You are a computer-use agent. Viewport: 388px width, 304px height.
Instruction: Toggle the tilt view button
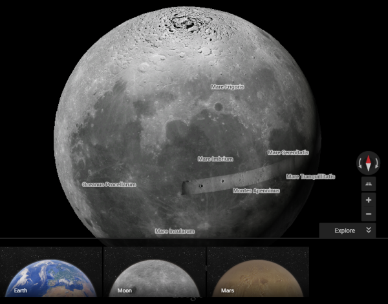click(368, 185)
